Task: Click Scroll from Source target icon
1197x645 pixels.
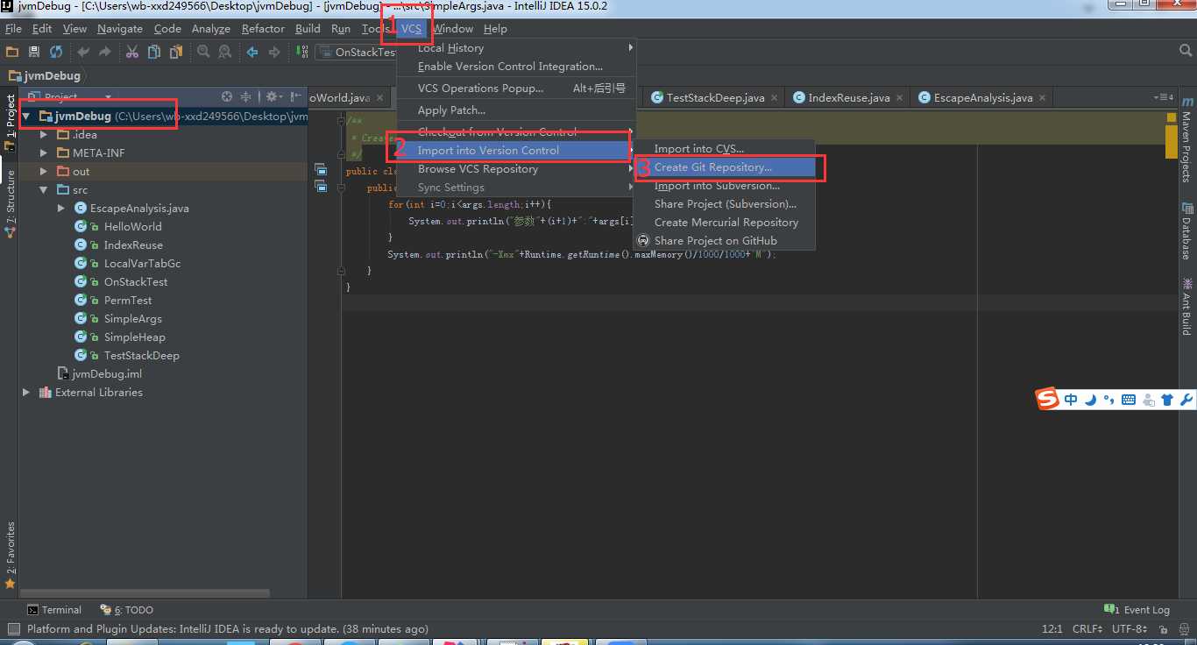Action: (227, 97)
